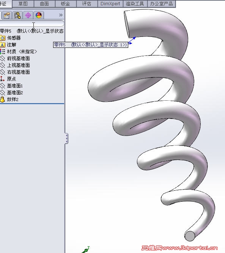Open the 钣金 tab
The height and width of the screenshot is (253, 225).
pyautogui.click(x=66, y=3)
